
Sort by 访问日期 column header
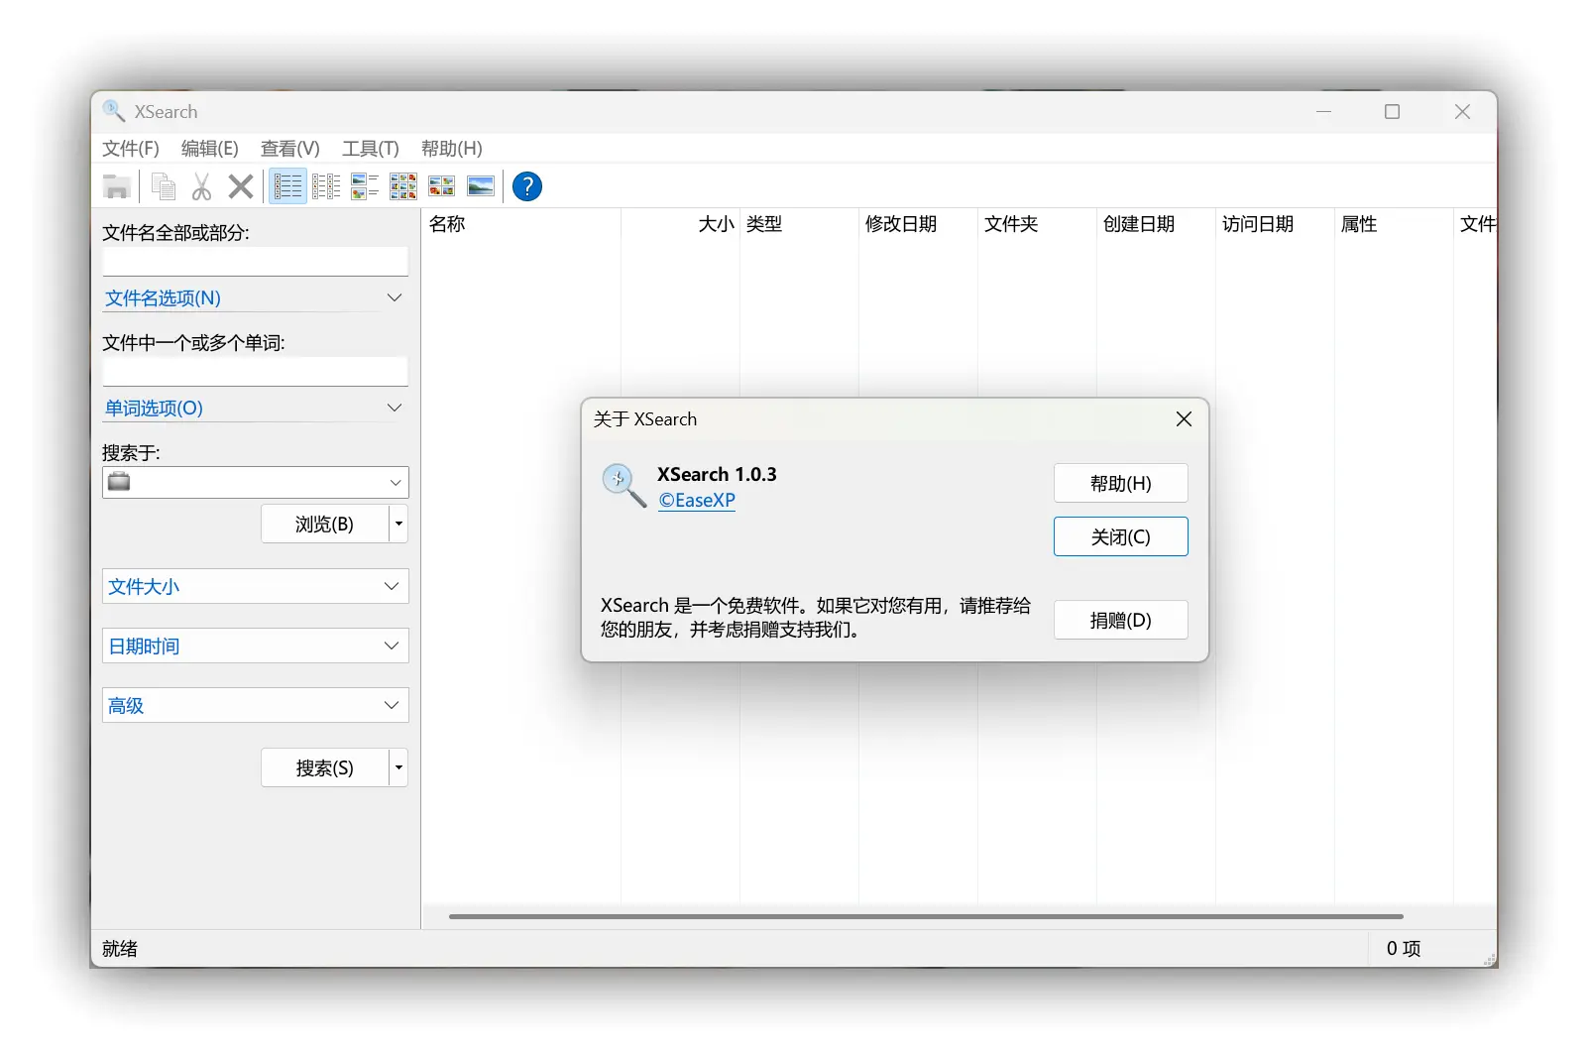(x=1275, y=224)
